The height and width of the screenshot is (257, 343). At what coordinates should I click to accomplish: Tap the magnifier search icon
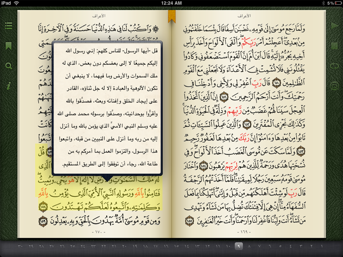coord(9,66)
